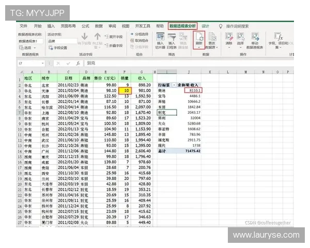Screen dimensions: 310x248
Task: Select the revenue cell 2,606.40
Action: 142,151
